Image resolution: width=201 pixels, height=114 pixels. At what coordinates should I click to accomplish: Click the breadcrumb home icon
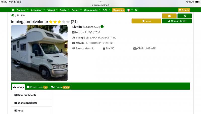pos(13,15)
